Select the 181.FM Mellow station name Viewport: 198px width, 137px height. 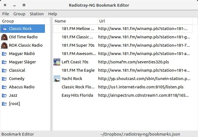tap(78, 29)
